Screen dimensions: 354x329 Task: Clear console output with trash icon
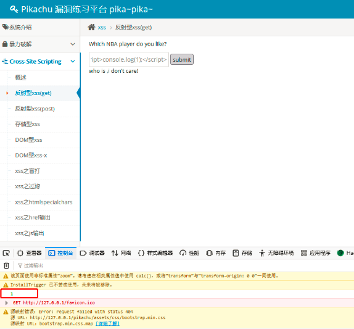click(x=6, y=265)
